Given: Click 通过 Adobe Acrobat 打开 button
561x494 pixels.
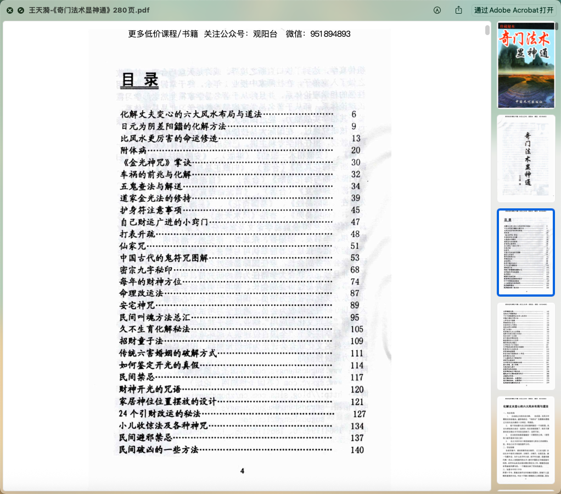Looking at the screenshot, I should [514, 10].
